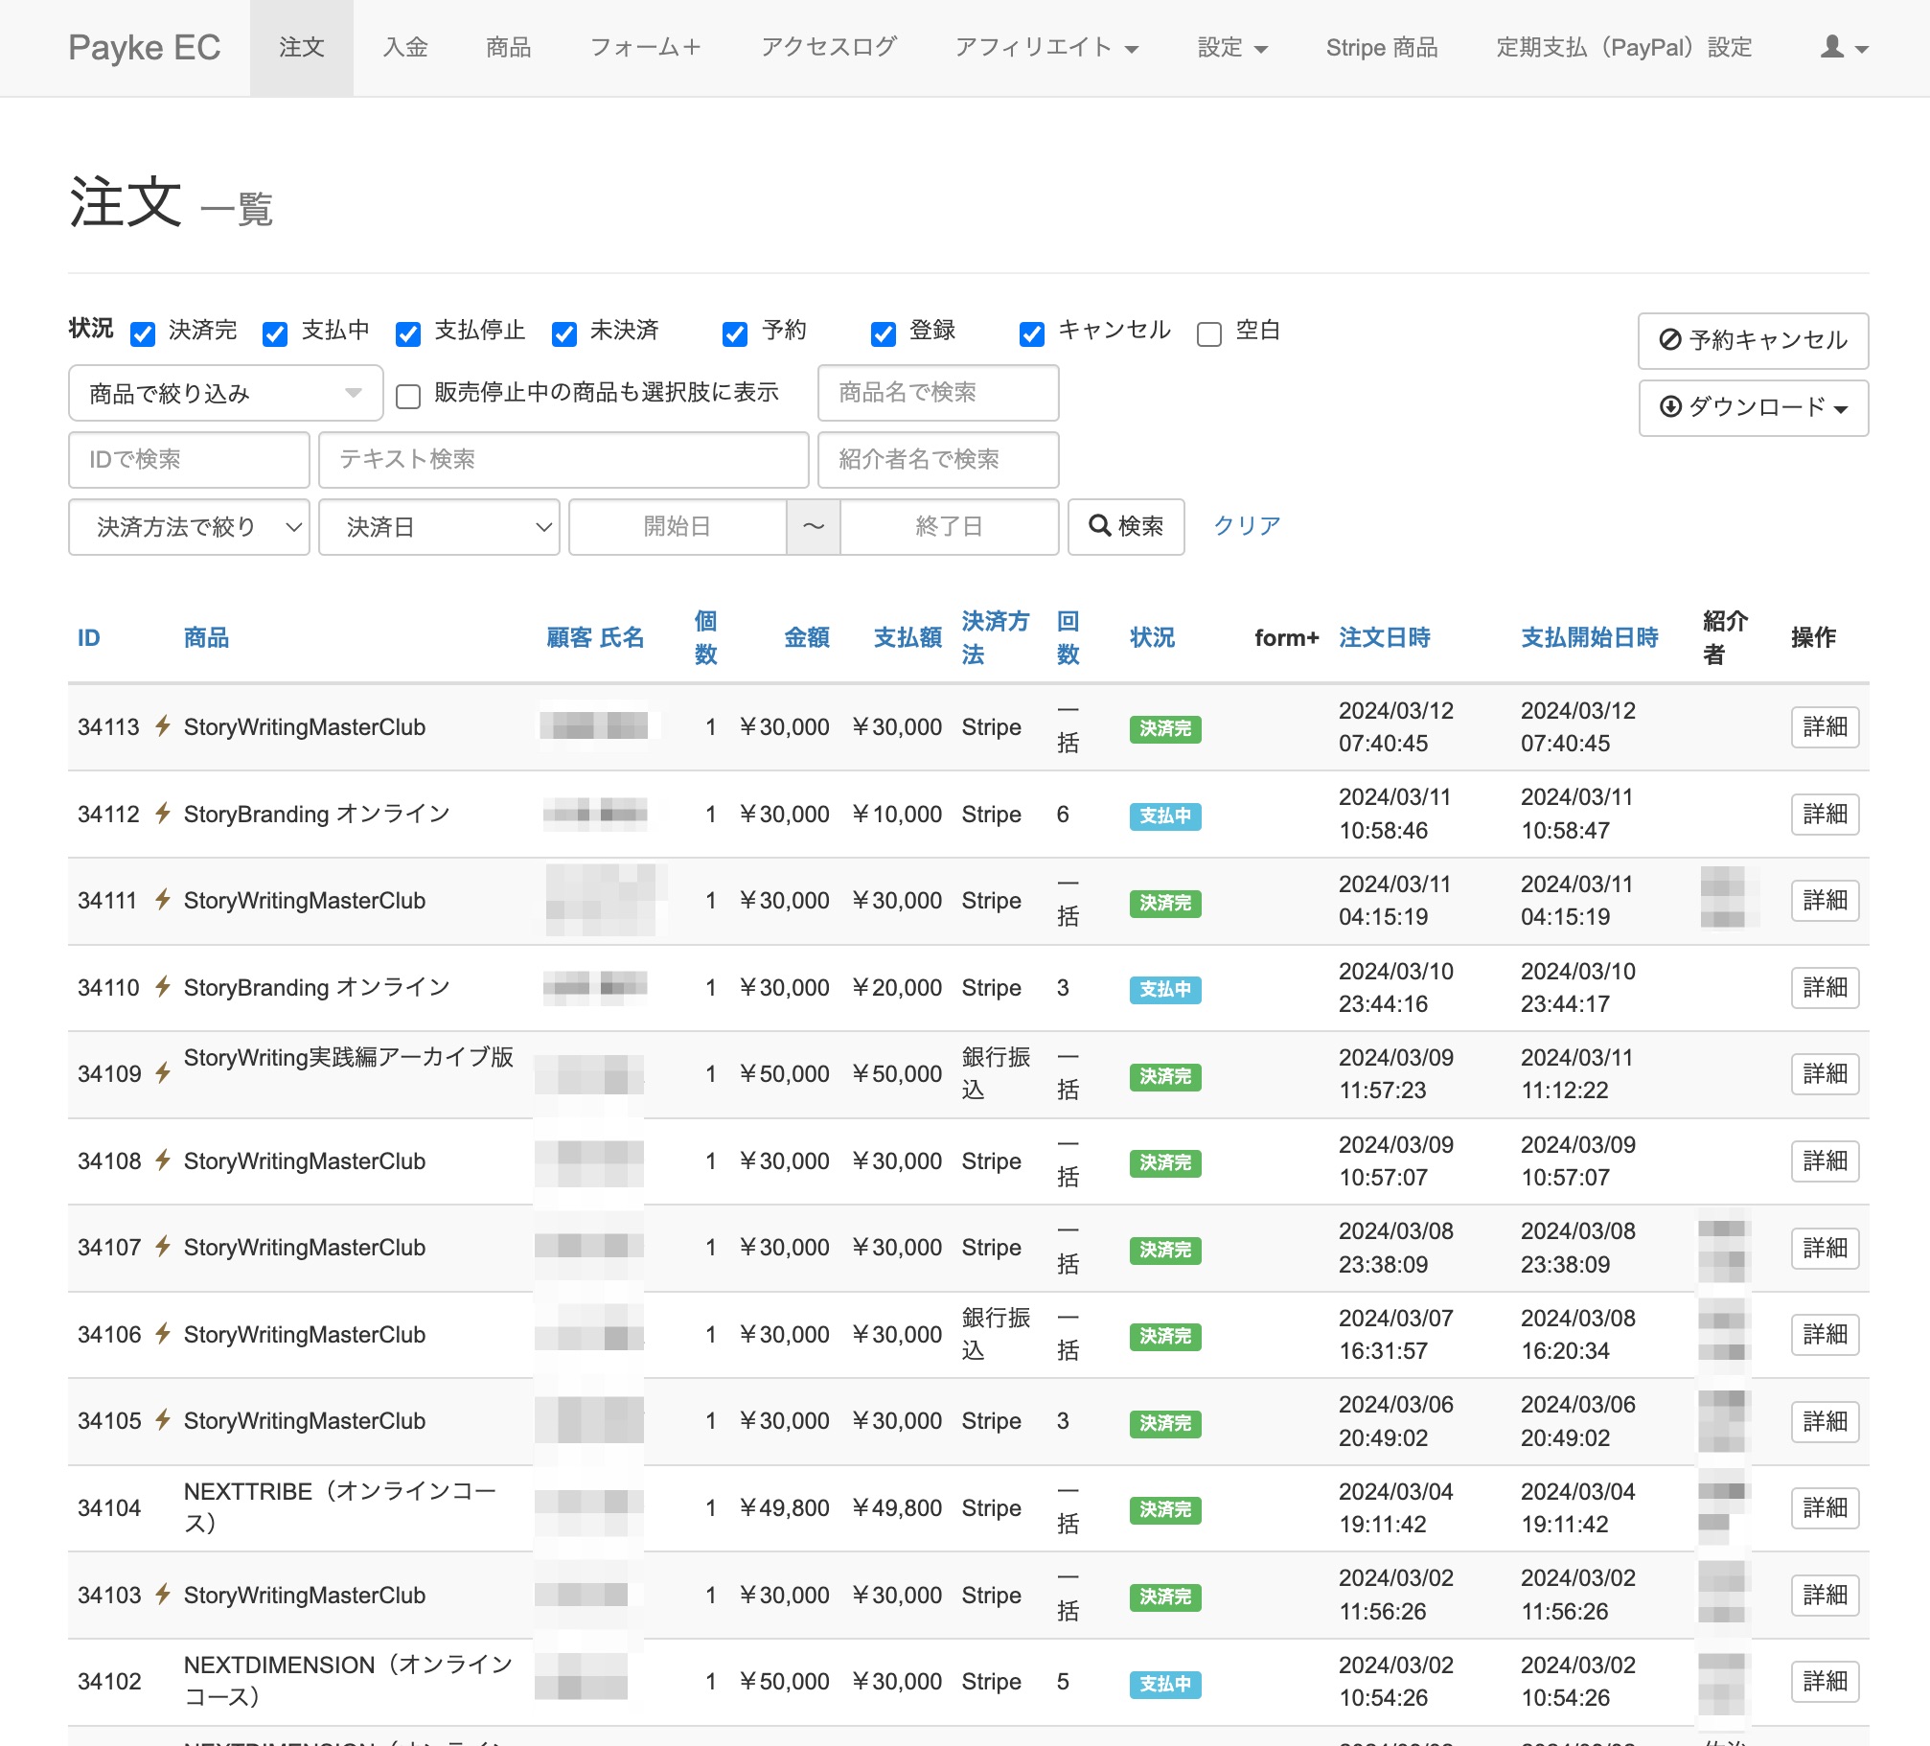This screenshot has height=1746, width=1930.
Task: Click the 支払中 status badge on order 34110
Action: click(x=1164, y=989)
